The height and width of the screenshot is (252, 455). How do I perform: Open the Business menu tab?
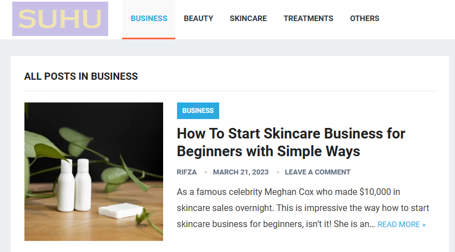pyautogui.click(x=149, y=18)
